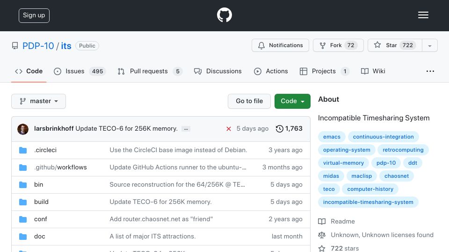Screen dimensions: 449x252
Task: Click the GitHub Octocat logo
Action: [224, 15]
